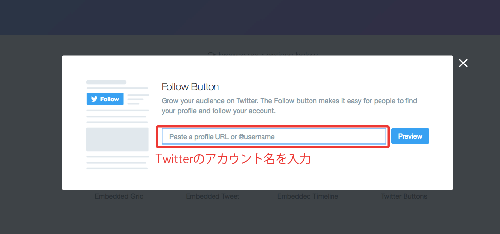Click the short gray bar atop the illustration
This screenshot has width=500, height=234.
[x=106, y=82]
